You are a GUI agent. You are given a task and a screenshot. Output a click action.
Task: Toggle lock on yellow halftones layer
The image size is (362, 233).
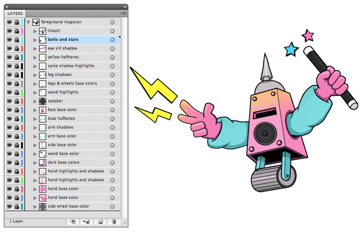click(17, 57)
